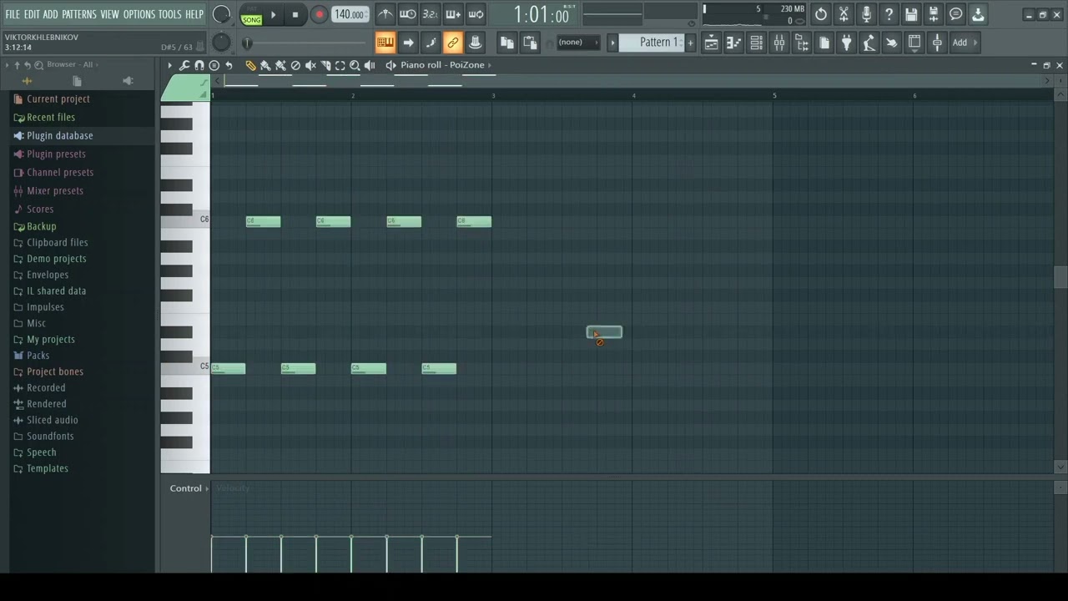Switch the PAT/SONG mode toggle
This screenshot has width=1068, height=601.
point(251,14)
